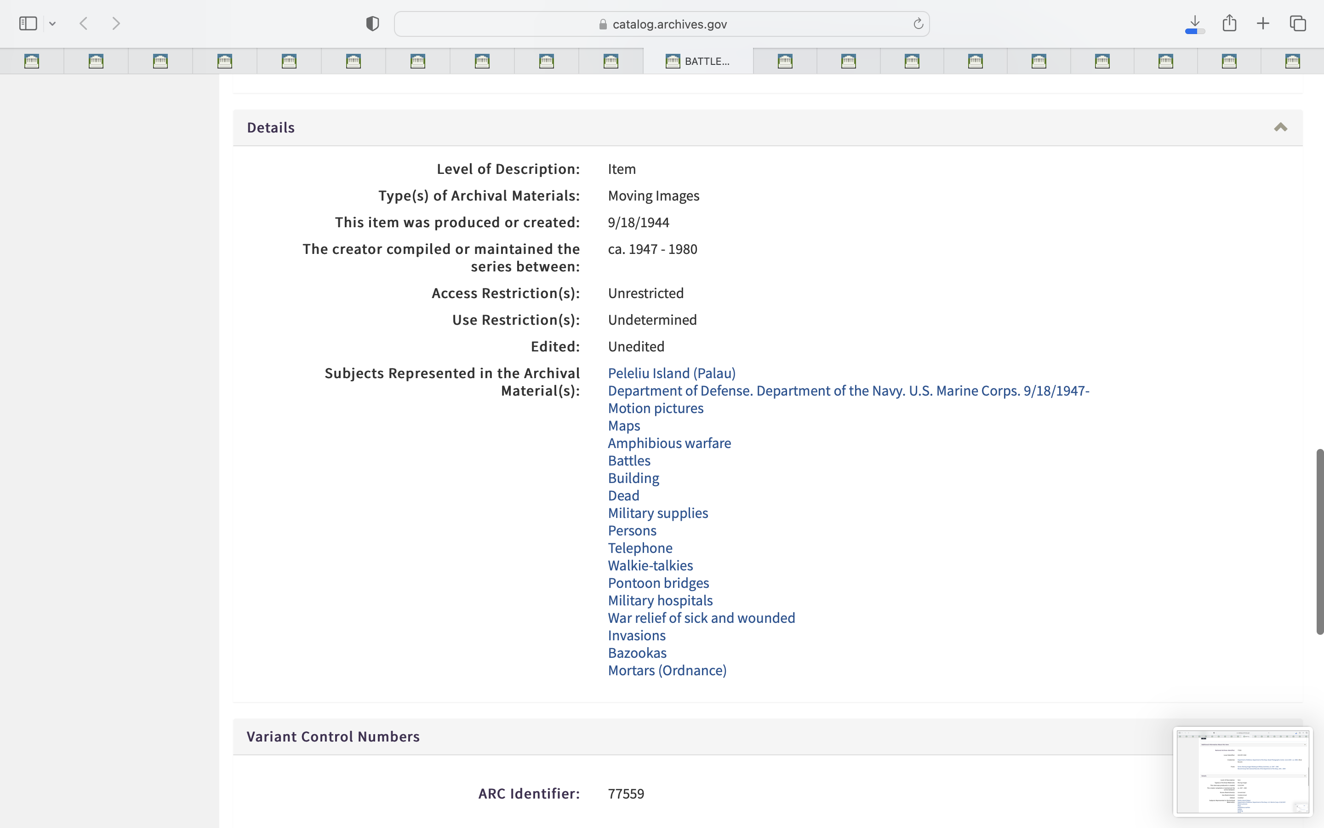Click the catalog.archives.gov address field
Viewport: 1324px width, 828px height.
(662, 24)
